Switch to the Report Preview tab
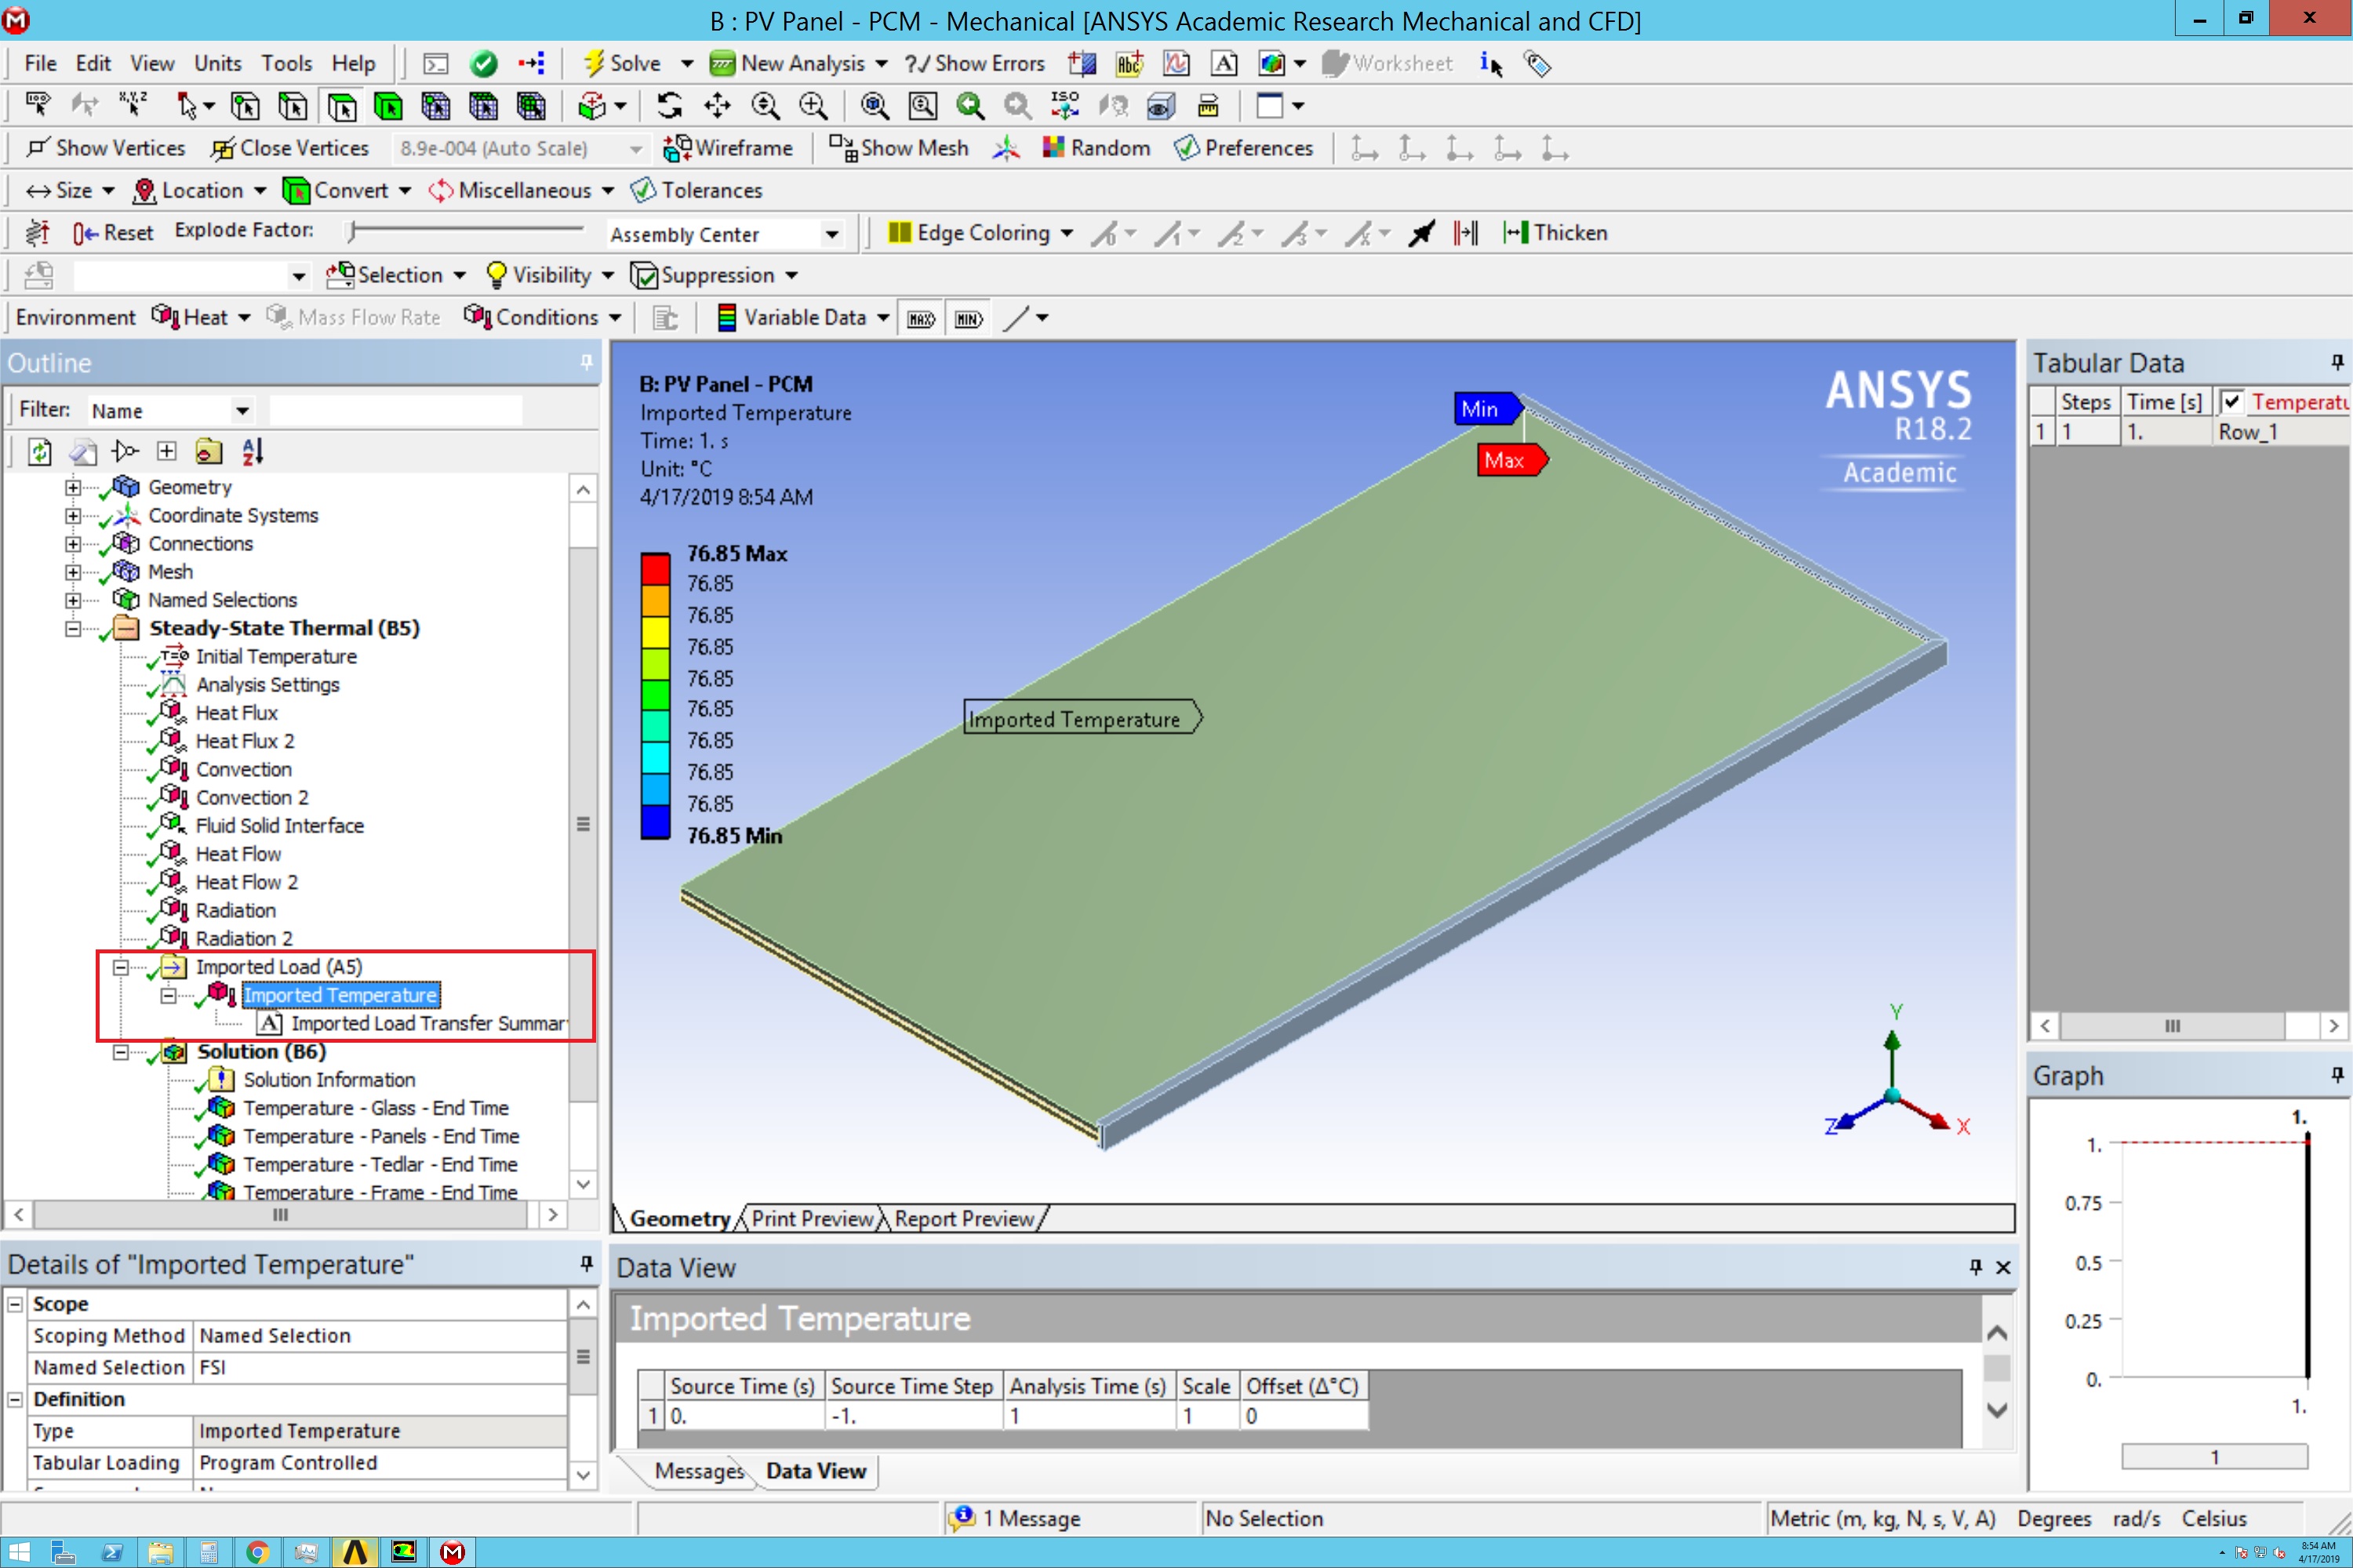The height and width of the screenshot is (1568, 2353). pos(963,1218)
